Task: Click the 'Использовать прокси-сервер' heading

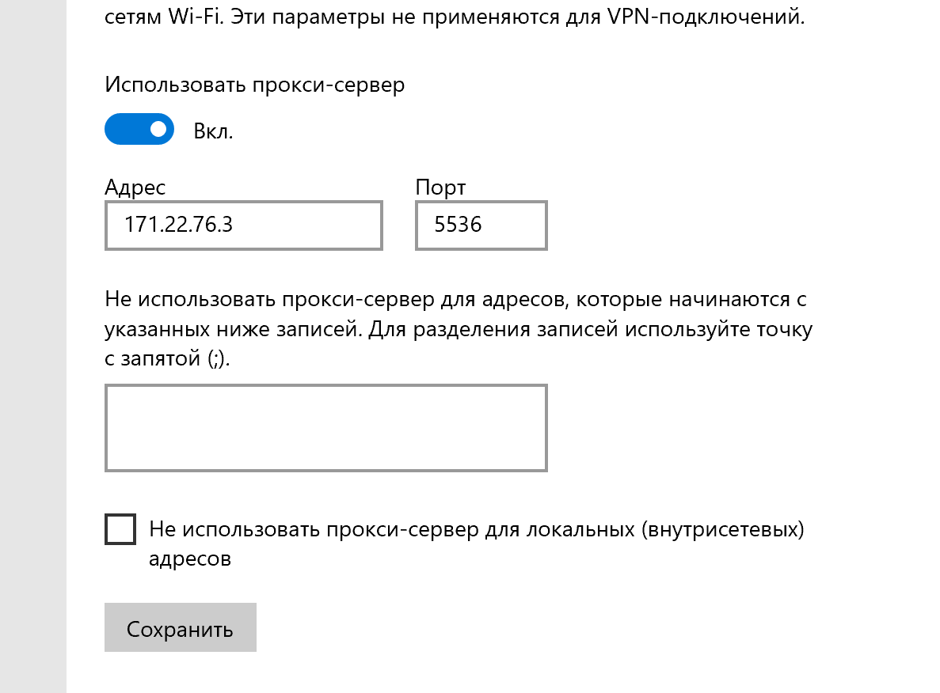Action: [x=253, y=85]
